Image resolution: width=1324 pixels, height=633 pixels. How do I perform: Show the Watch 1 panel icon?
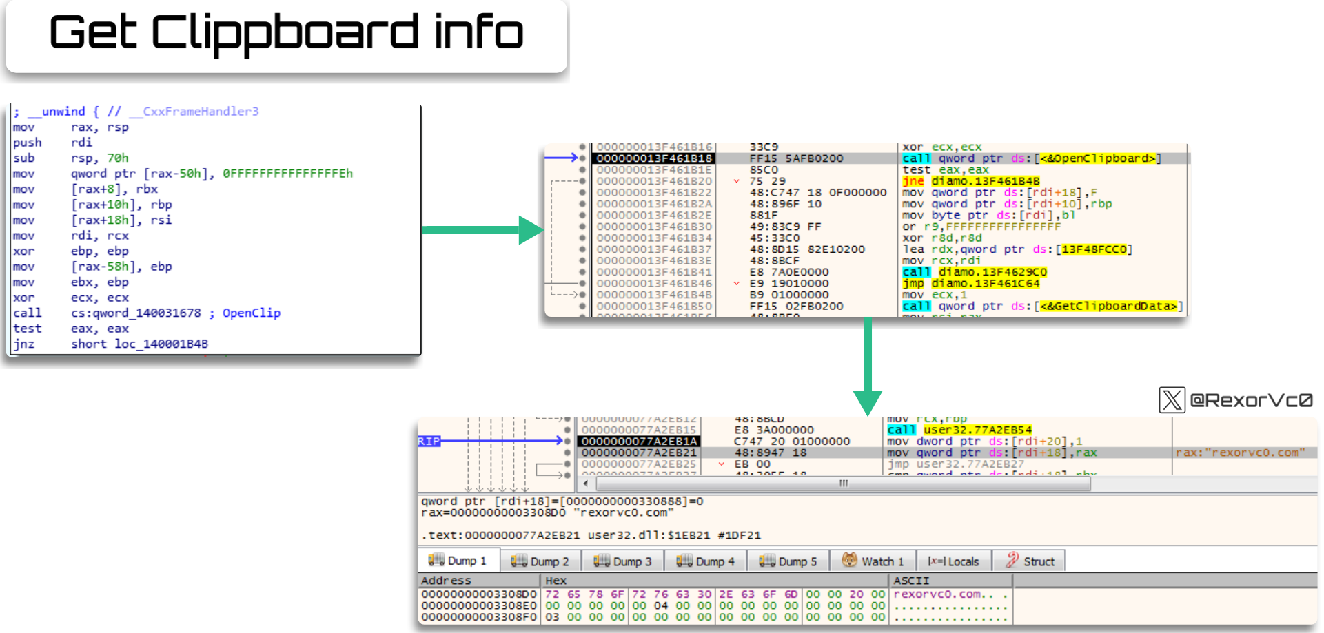coord(849,560)
